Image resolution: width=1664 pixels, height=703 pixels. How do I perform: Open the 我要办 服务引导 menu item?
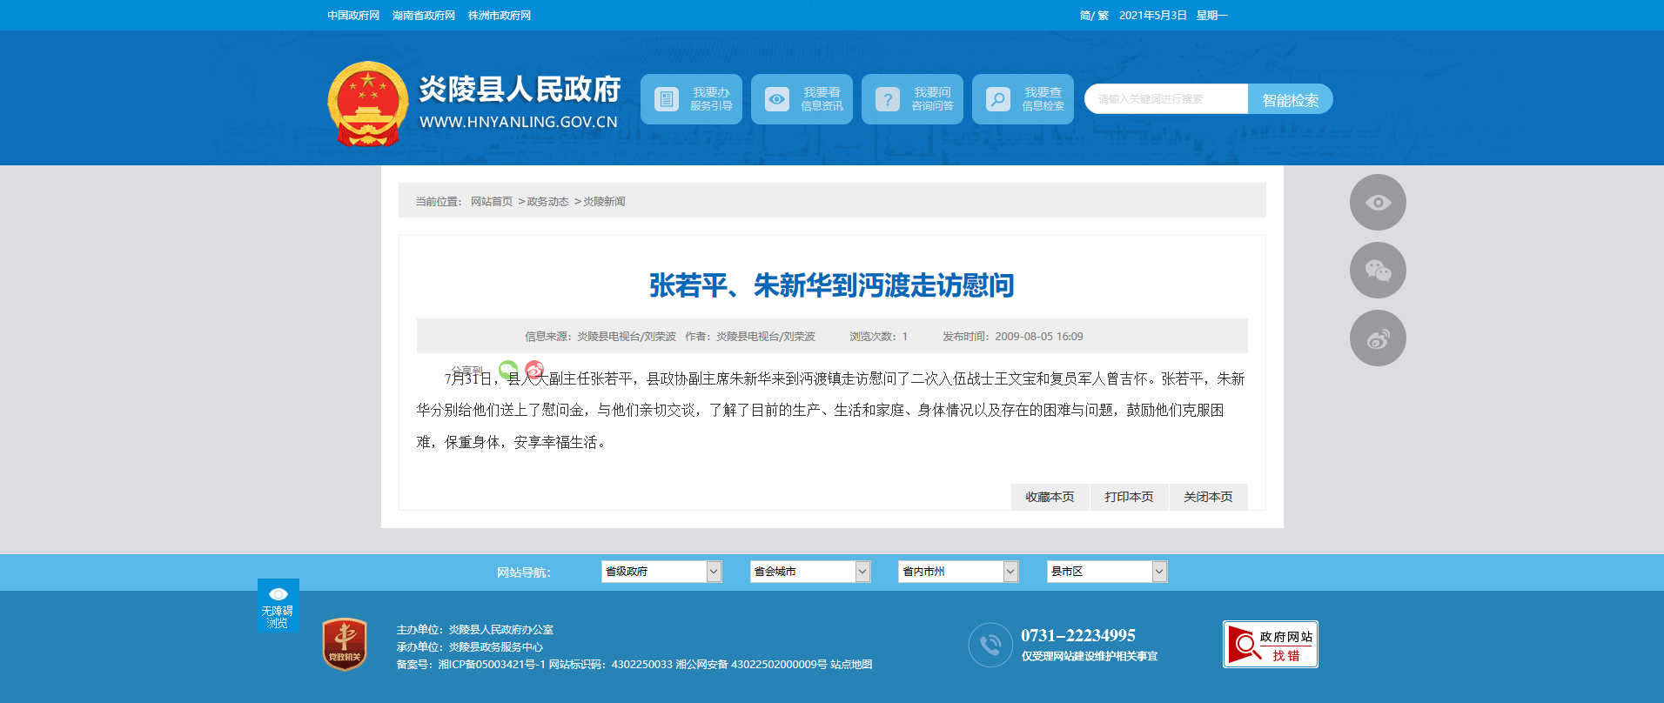pyautogui.click(x=691, y=99)
